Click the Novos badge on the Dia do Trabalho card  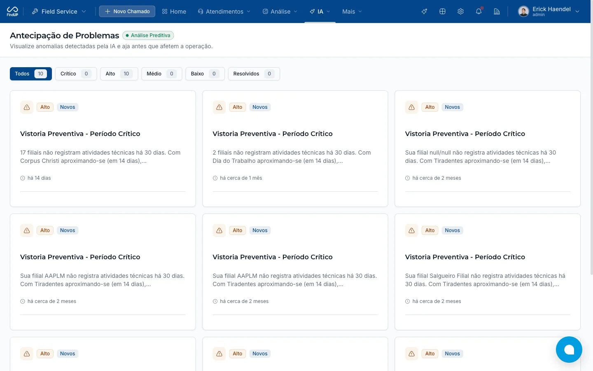click(260, 107)
